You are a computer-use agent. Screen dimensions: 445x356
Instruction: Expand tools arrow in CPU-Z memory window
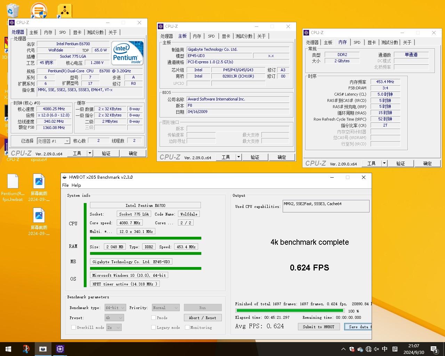384,163
